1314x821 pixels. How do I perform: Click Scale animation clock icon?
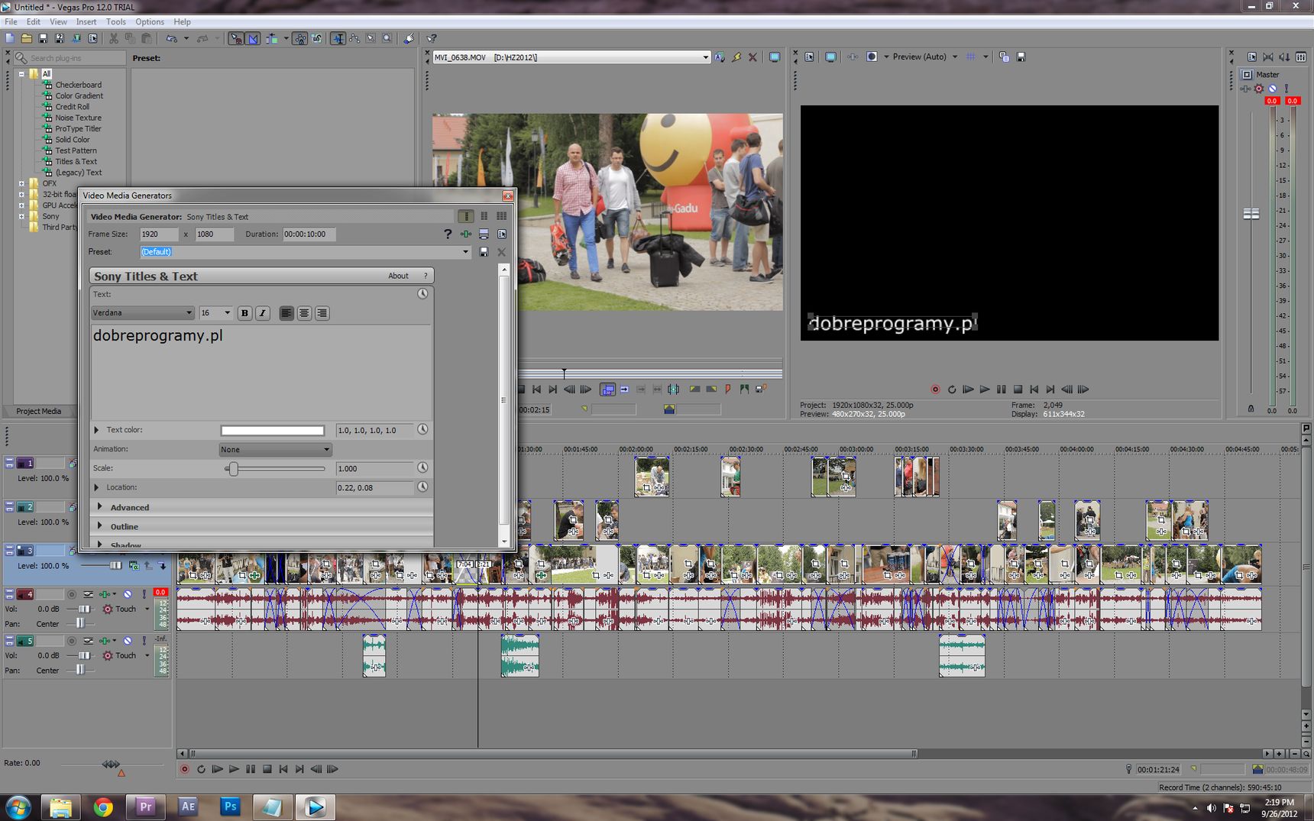pyautogui.click(x=422, y=468)
